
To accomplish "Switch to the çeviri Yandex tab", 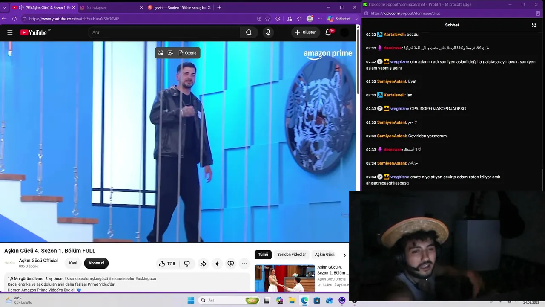I will [x=179, y=7].
